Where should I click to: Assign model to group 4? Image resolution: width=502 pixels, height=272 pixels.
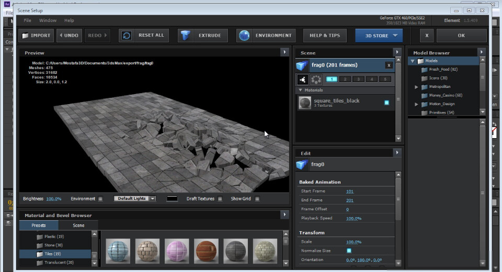point(372,79)
